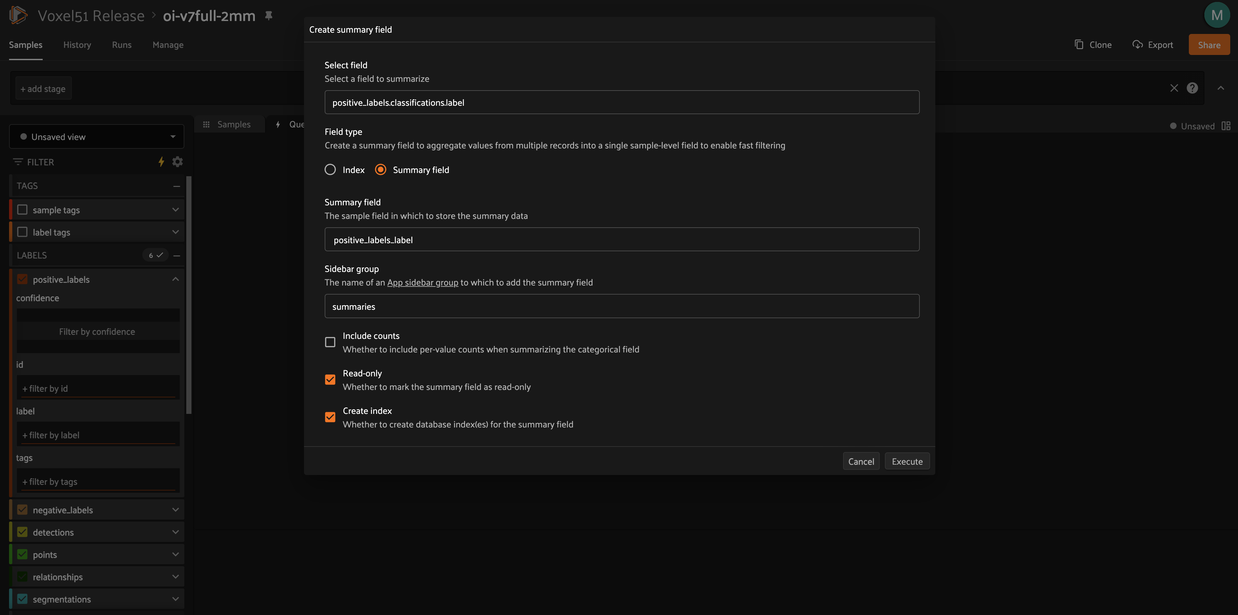Switch to the Samples tab

[x=26, y=45]
